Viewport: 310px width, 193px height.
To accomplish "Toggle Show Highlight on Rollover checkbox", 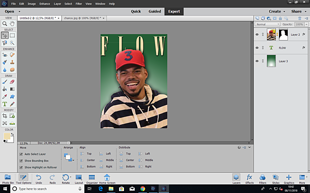I will click(21, 167).
